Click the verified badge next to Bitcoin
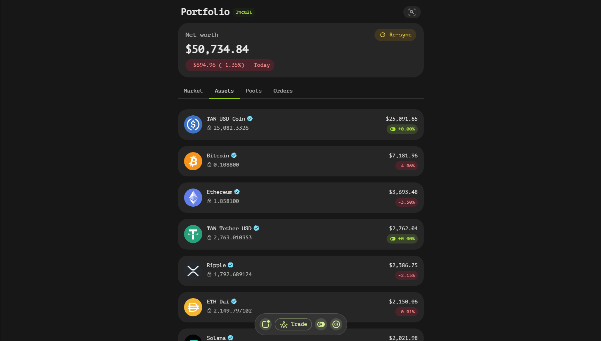This screenshot has width=601, height=341. point(234,156)
